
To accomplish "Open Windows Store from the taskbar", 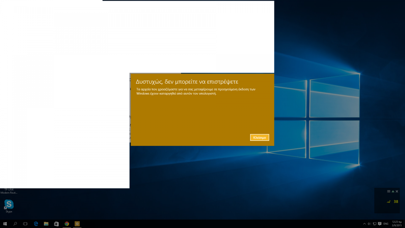I will [x=56, y=224].
